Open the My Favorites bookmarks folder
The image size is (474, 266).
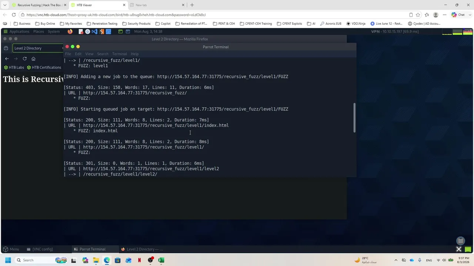point(71,24)
